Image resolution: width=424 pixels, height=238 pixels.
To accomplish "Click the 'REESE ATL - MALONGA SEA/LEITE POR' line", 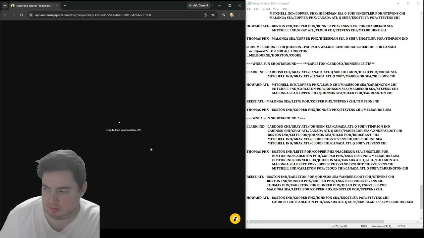I will pos(313,101).
